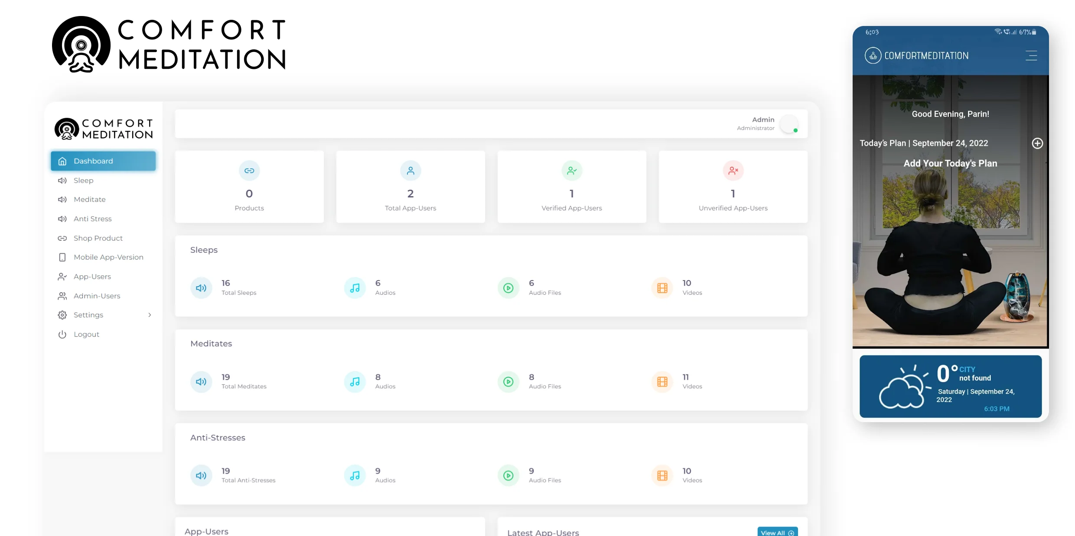Select Dashboard in the sidebar
Viewport: 1075px width, 536px height.
point(103,161)
